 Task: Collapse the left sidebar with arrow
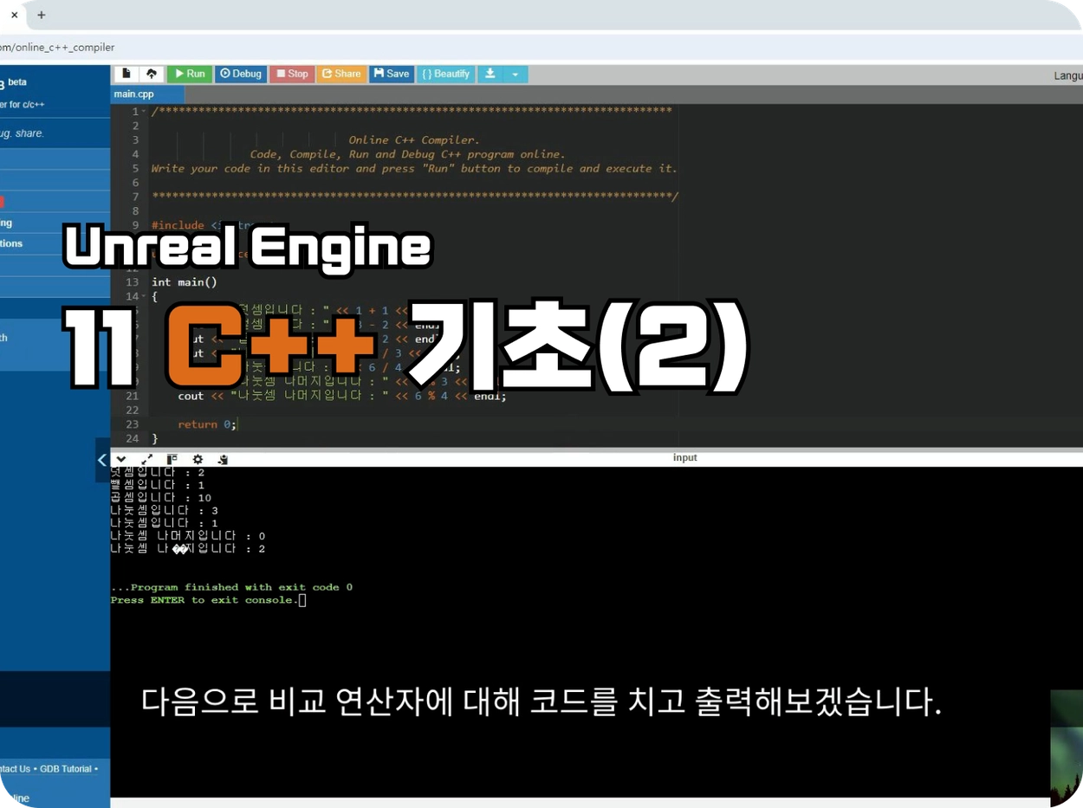102,460
